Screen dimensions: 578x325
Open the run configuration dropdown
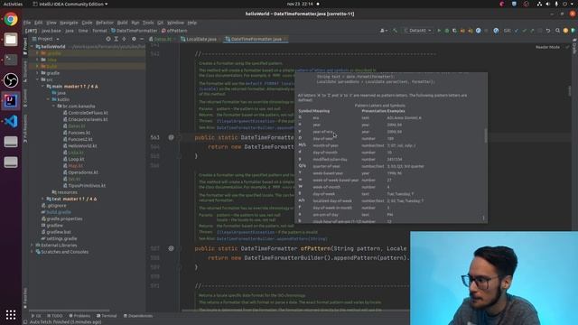point(418,31)
